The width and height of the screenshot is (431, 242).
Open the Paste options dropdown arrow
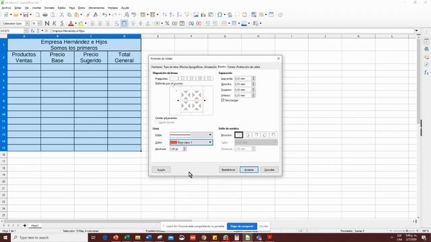[81, 15]
